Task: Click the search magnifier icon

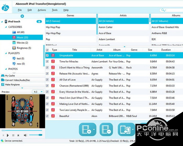Action: pyautogui.click(x=163, y=10)
